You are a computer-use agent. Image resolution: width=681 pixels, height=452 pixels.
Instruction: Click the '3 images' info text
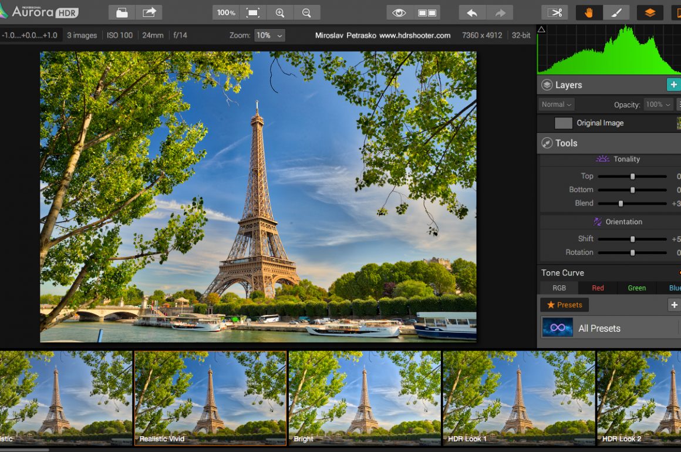coord(82,35)
